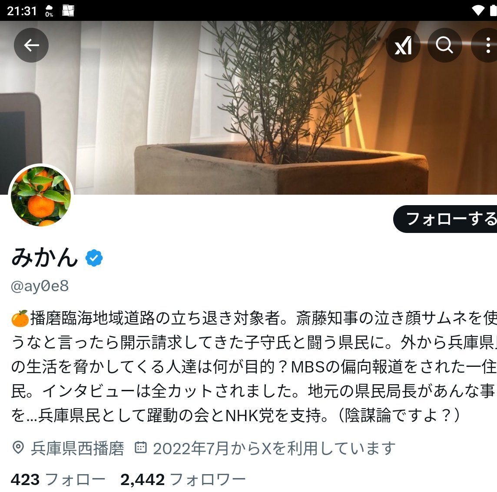Open the 423 フォロー following list
The width and height of the screenshot is (497, 492).
(58, 479)
